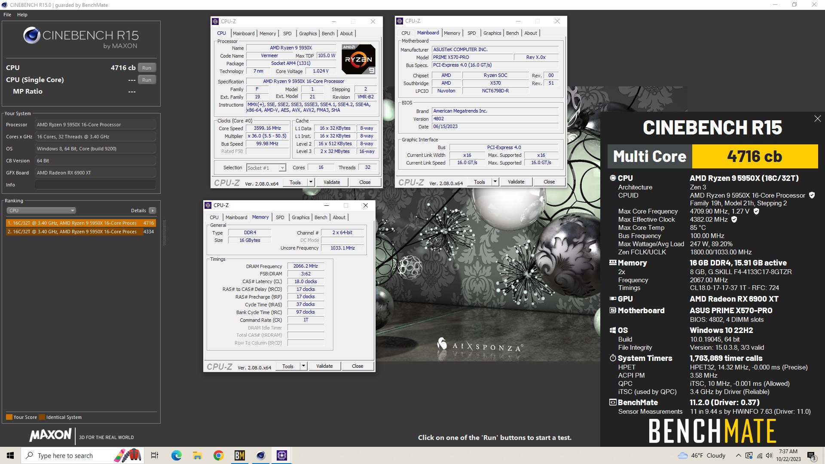Screen dimensions: 825x464
Task: Switch to CPU tab in Memory CPU-Z window
Action: pyautogui.click(x=214, y=217)
